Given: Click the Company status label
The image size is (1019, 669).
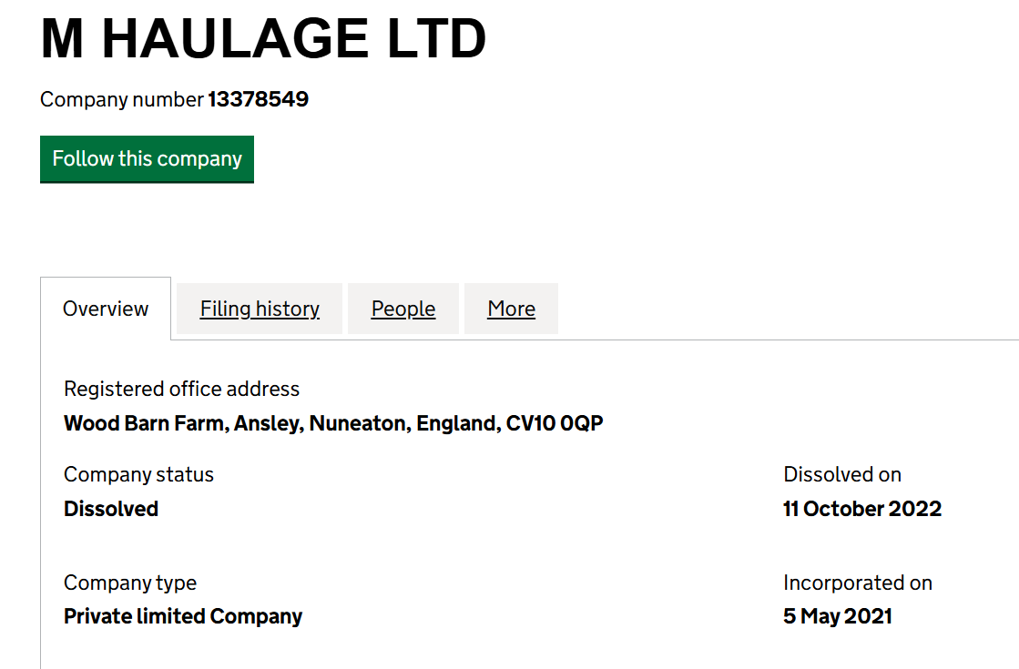Looking at the screenshot, I should coord(138,475).
